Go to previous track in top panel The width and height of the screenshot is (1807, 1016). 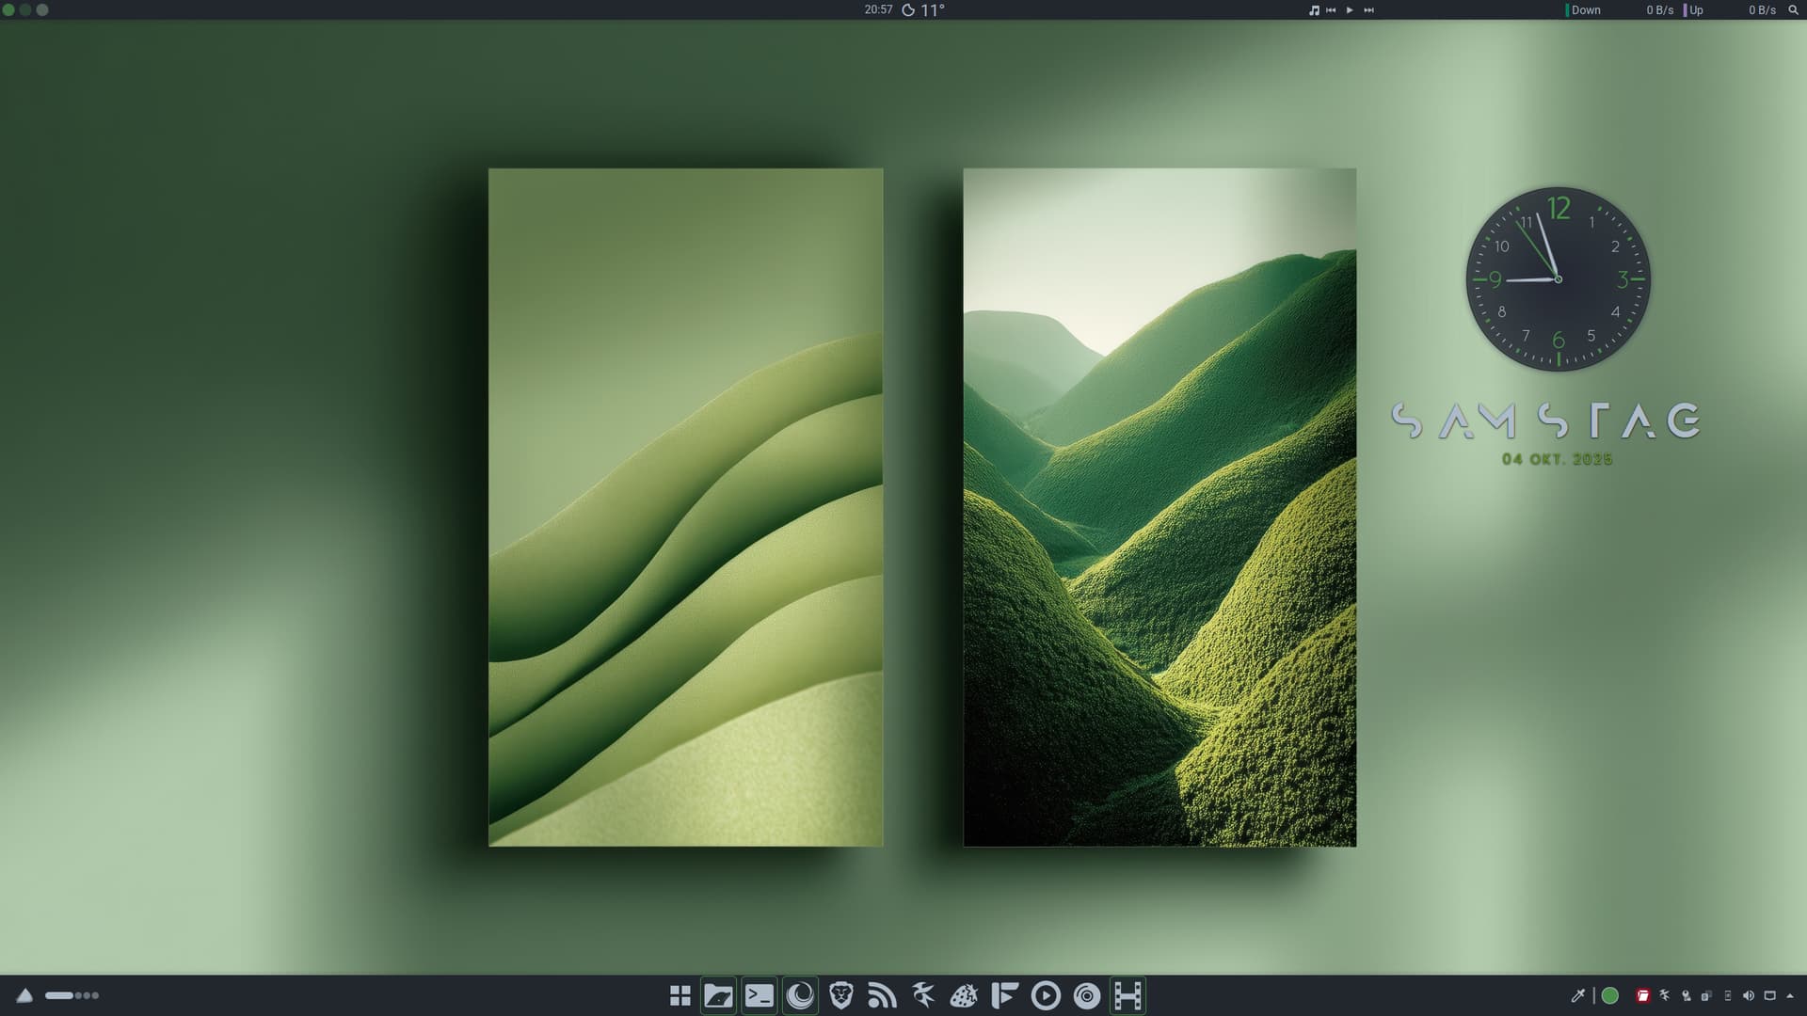pos(1331,9)
